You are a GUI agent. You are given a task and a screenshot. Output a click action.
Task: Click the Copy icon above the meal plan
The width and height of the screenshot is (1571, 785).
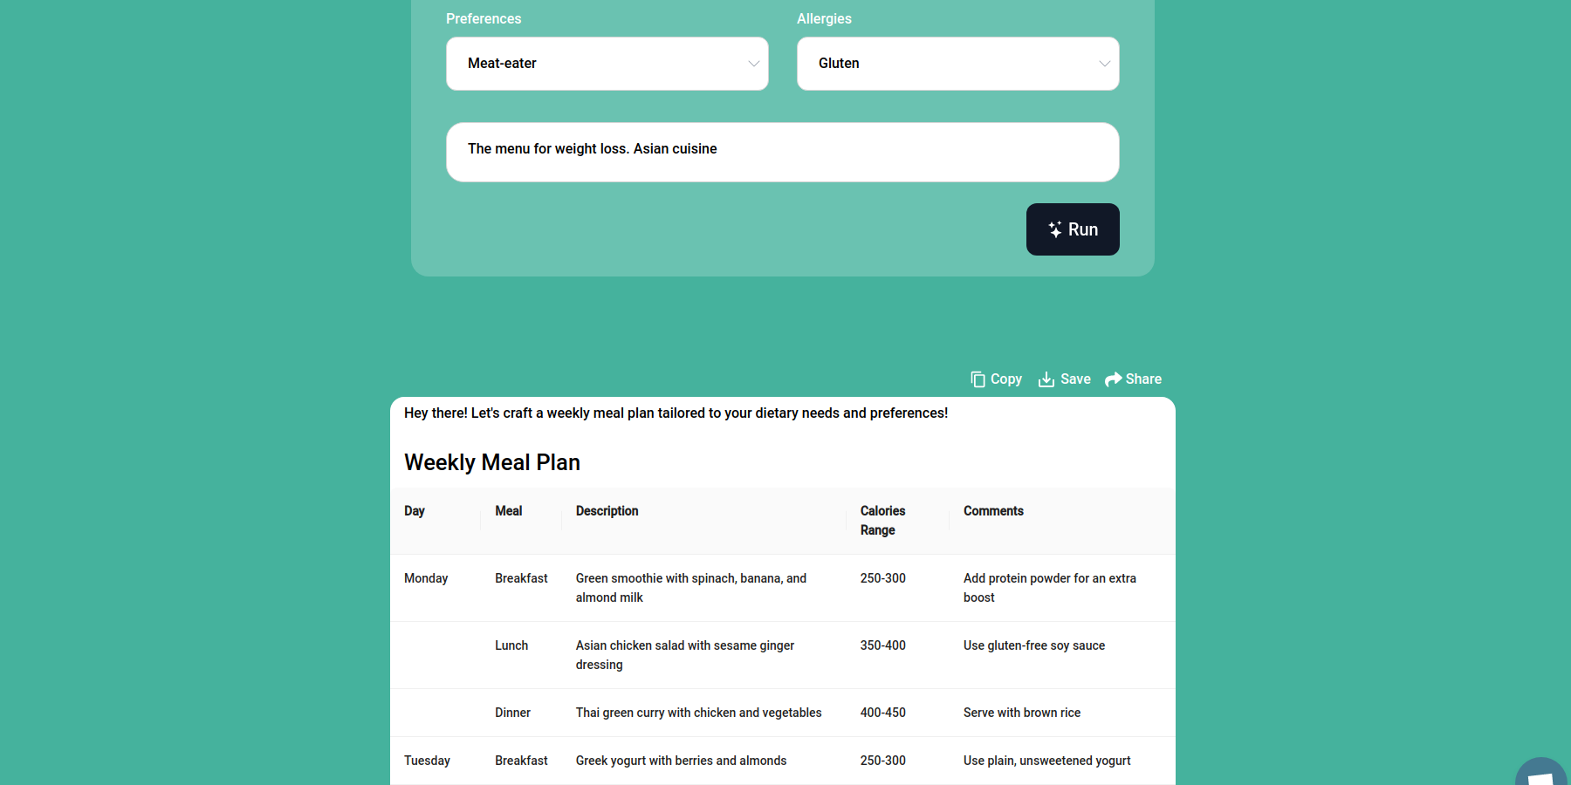(x=978, y=379)
